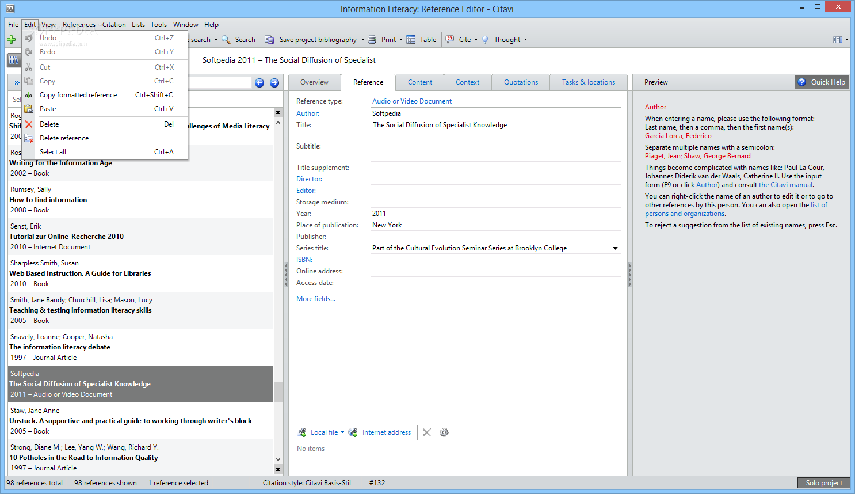The height and width of the screenshot is (494, 855).
Task: Open the layout view dropdown arrow
Action: tap(846, 40)
